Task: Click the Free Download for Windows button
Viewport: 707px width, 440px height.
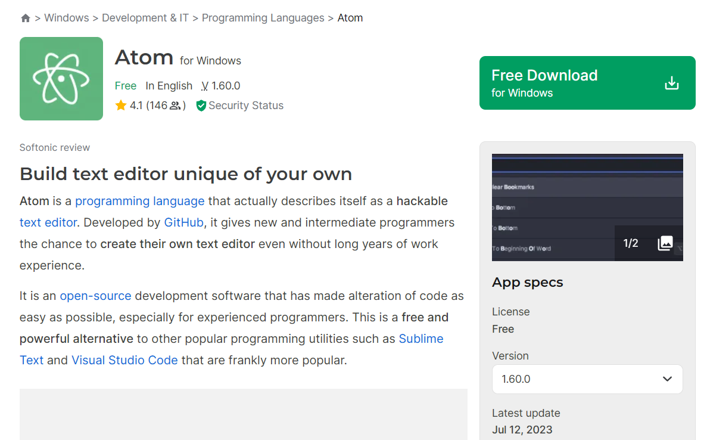Action: click(587, 83)
